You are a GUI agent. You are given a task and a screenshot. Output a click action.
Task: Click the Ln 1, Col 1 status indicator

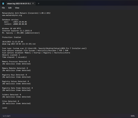[x=7, y=116]
